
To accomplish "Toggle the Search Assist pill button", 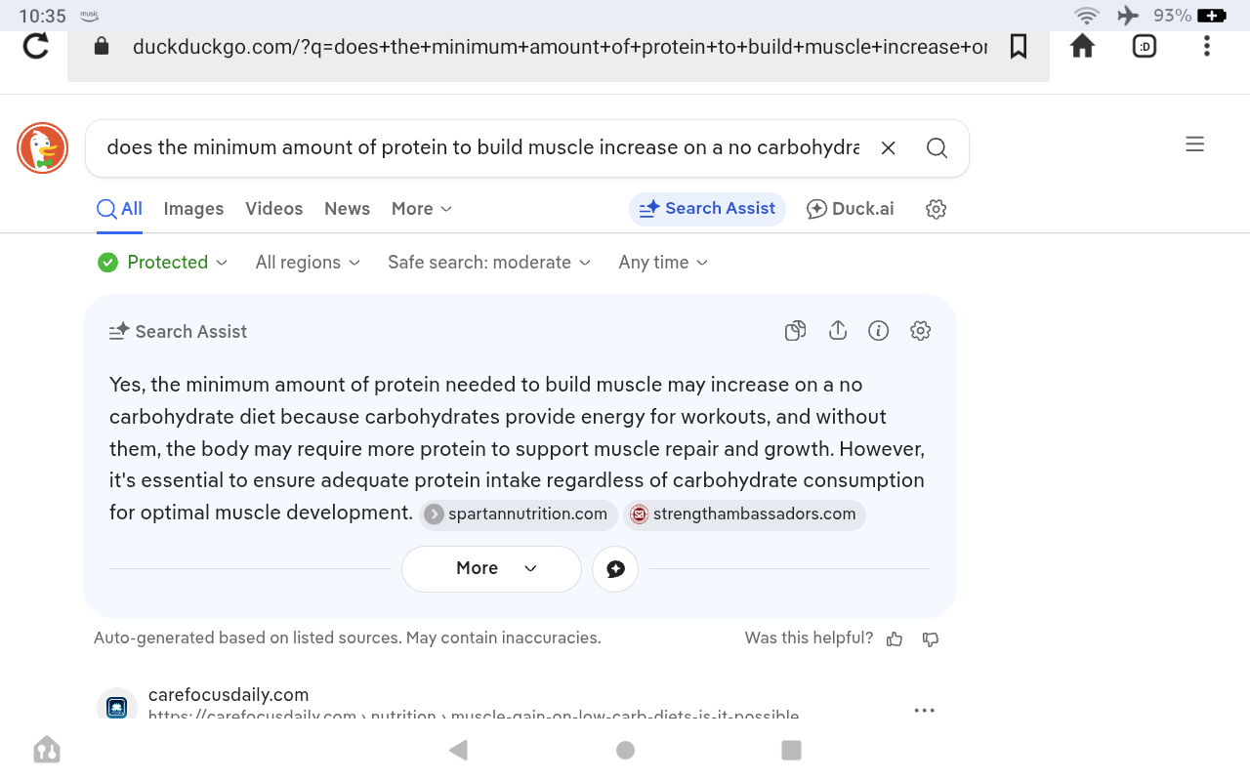I will click(707, 209).
